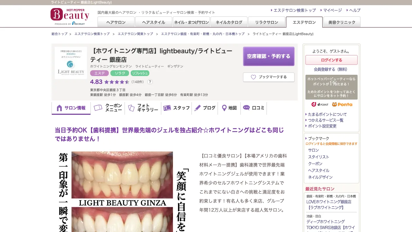
Task: Click the （148件） review count
Action: pyautogui.click(x=138, y=82)
